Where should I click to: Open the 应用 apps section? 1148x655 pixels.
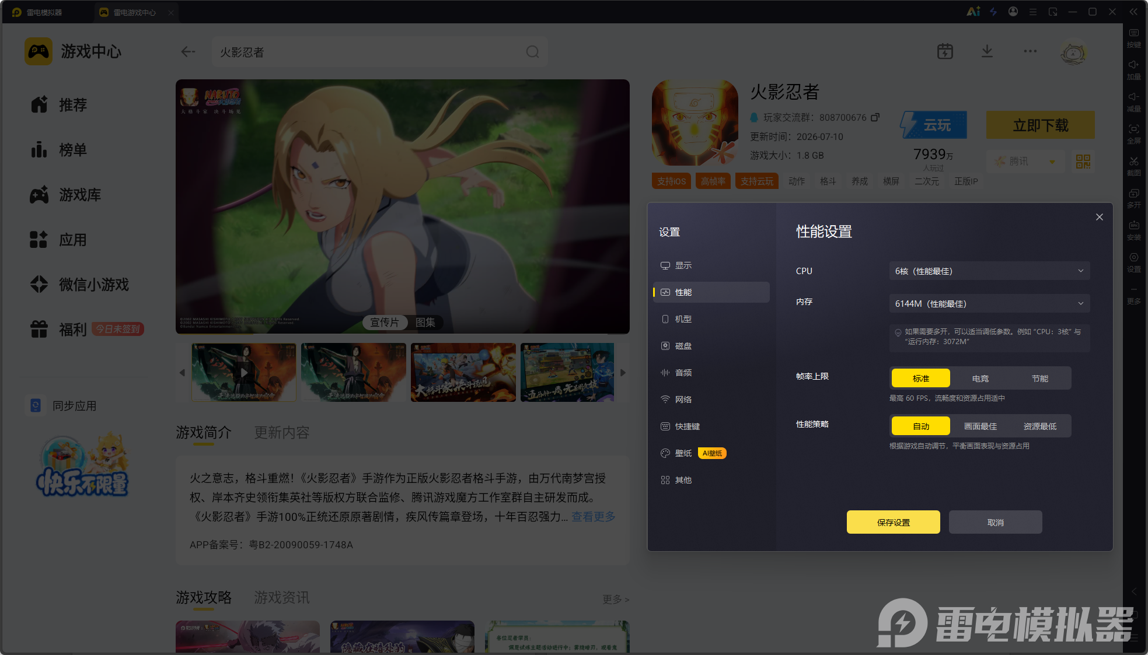pos(58,240)
